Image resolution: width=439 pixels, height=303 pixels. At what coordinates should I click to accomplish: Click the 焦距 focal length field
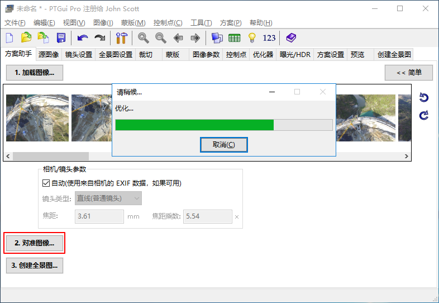(99, 216)
